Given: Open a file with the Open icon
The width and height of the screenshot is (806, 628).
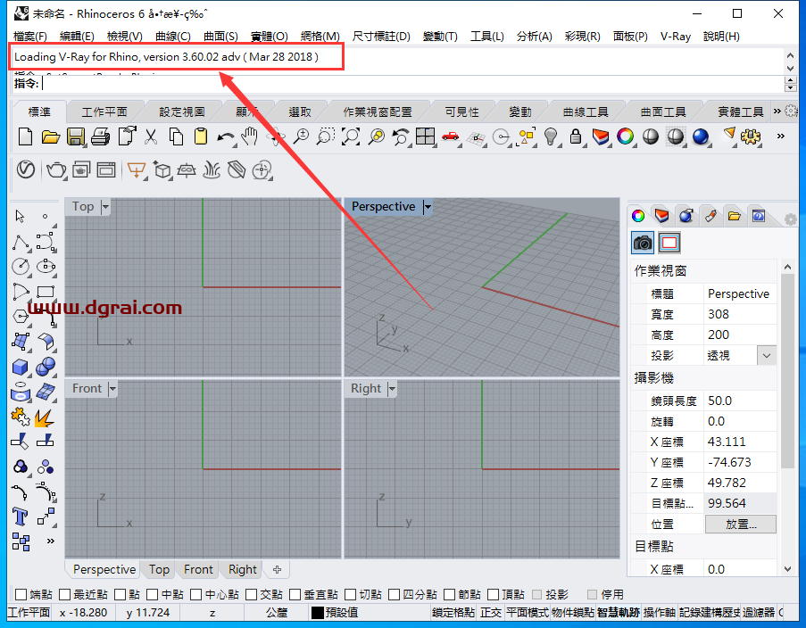Looking at the screenshot, I should [x=51, y=136].
